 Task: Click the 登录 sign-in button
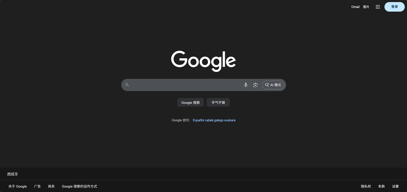[394, 7]
